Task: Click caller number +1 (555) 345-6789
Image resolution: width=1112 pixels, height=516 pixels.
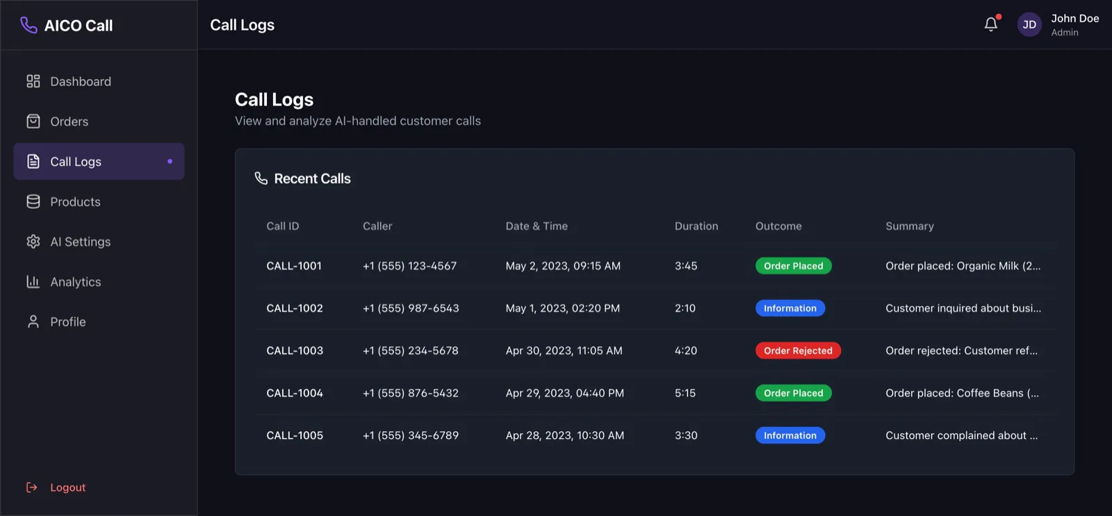Action: 411,435
